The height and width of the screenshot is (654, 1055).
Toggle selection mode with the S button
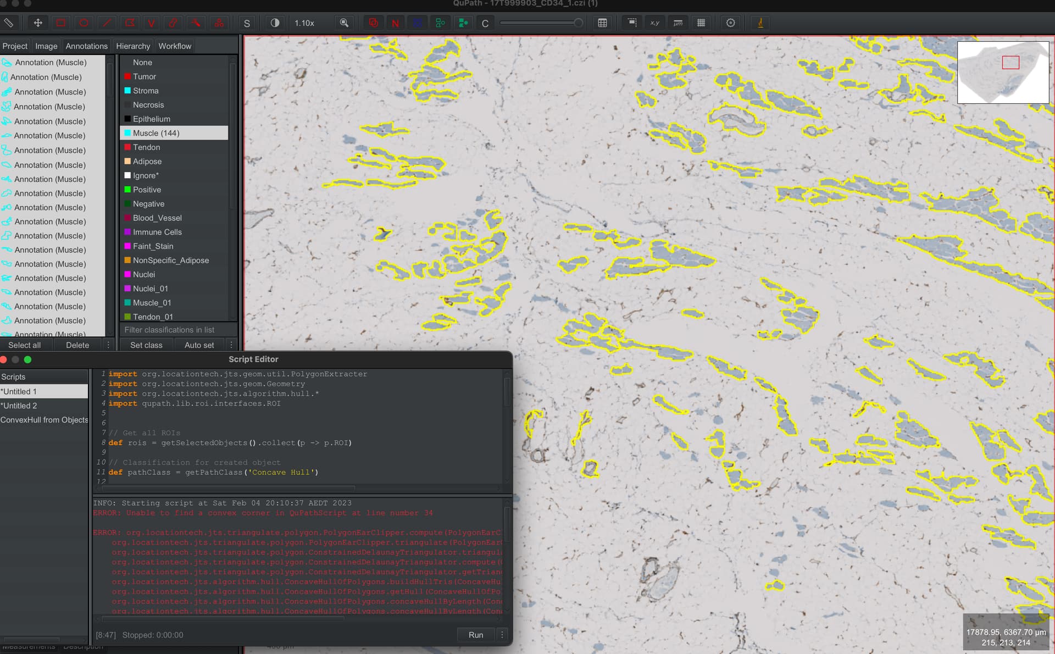247,23
